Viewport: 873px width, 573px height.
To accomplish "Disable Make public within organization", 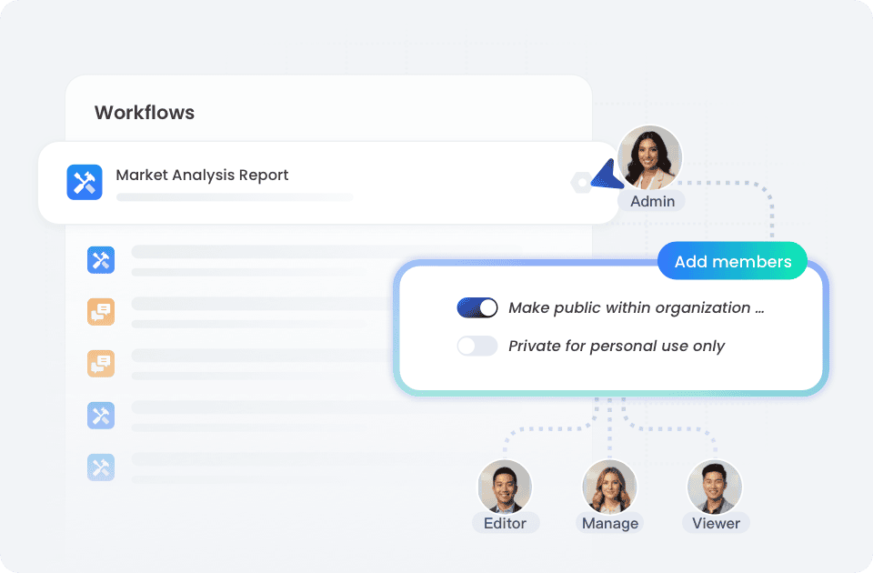I will click(477, 307).
